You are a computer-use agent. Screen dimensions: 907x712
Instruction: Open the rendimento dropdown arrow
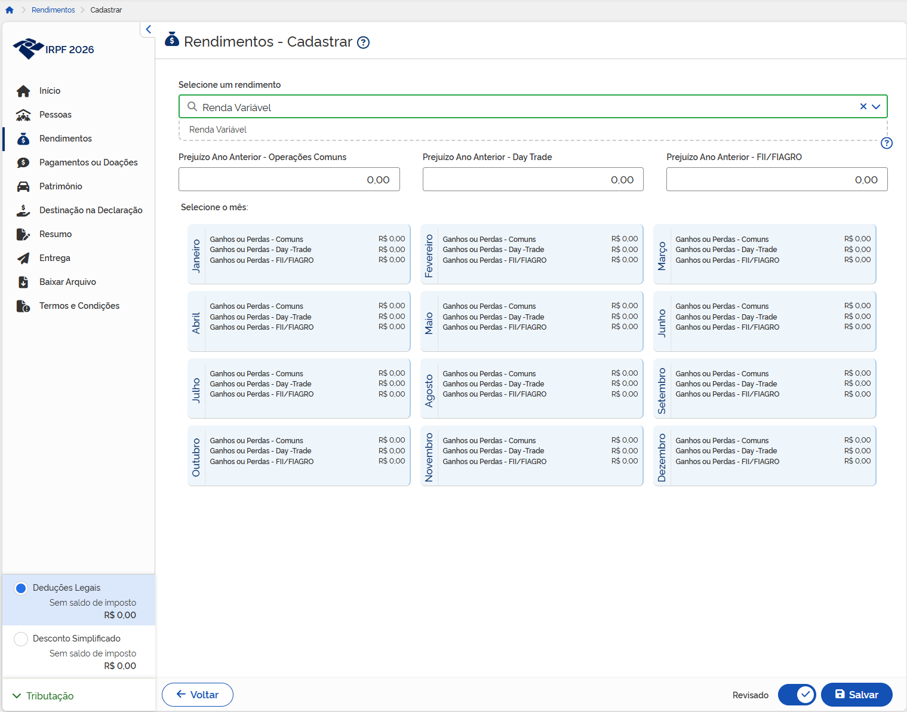pos(876,107)
